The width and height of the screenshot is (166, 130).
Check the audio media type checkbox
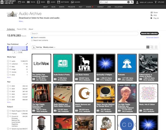[x=8, y=61]
